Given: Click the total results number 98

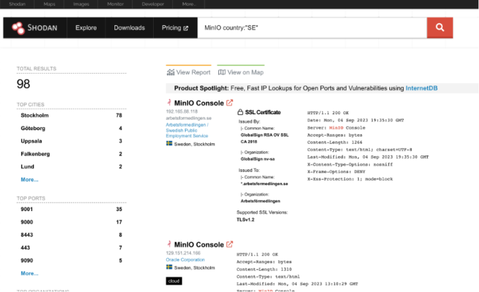Looking at the screenshot, I should [23, 84].
